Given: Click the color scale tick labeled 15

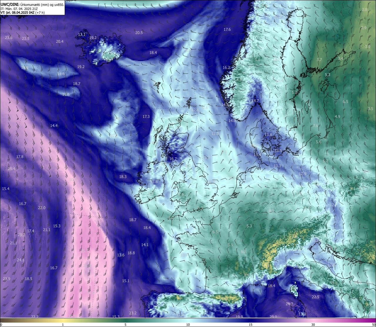Looking at the screenshot, I should (x=251, y=325).
